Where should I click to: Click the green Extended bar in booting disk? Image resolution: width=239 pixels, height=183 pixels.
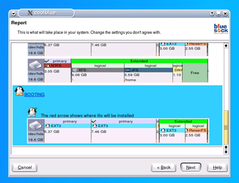(183, 121)
